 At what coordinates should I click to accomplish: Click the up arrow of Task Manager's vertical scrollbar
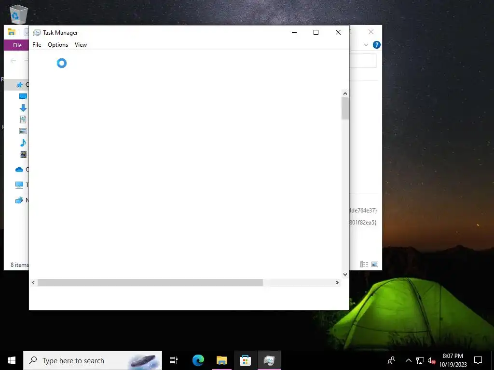pyautogui.click(x=345, y=93)
